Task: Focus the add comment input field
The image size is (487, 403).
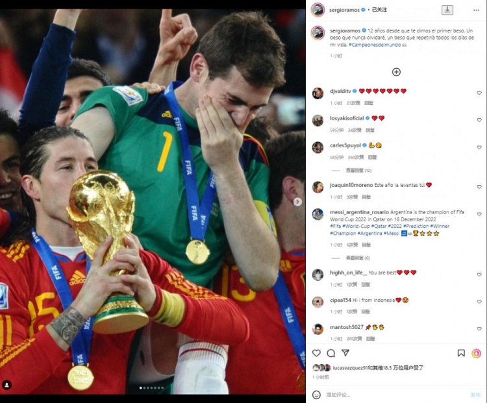Action: pyautogui.click(x=396, y=395)
